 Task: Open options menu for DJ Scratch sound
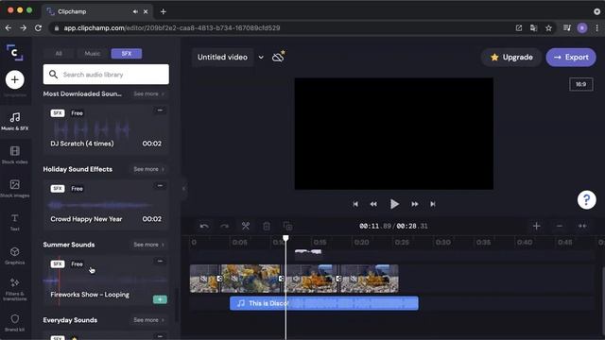[x=160, y=110]
